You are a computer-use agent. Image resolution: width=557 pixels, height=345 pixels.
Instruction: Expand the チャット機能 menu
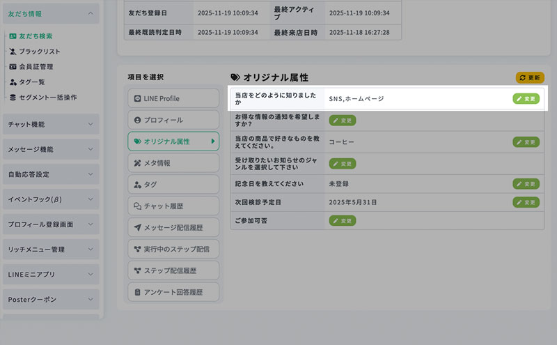click(x=51, y=124)
